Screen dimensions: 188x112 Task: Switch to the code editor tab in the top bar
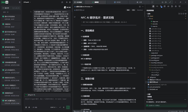coord(95,2)
